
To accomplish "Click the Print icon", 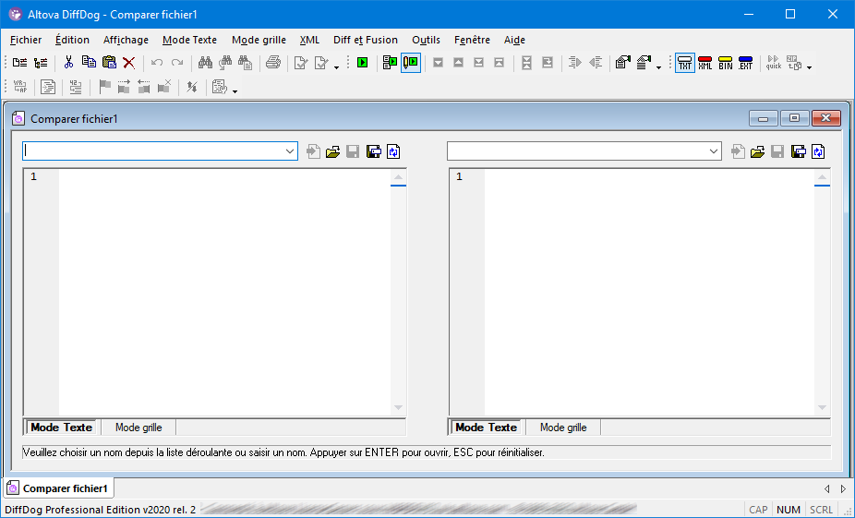I will tap(273, 63).
